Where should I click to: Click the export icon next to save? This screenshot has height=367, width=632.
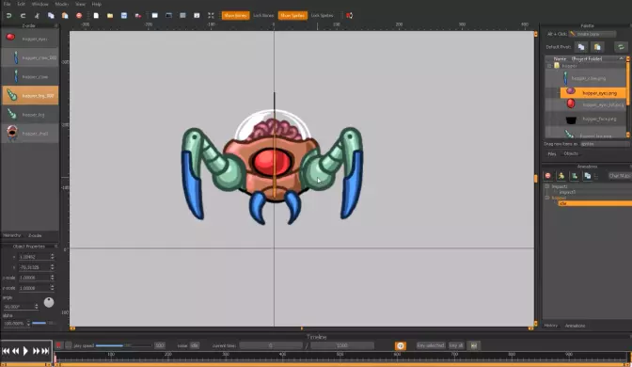(x=138, y=15)
